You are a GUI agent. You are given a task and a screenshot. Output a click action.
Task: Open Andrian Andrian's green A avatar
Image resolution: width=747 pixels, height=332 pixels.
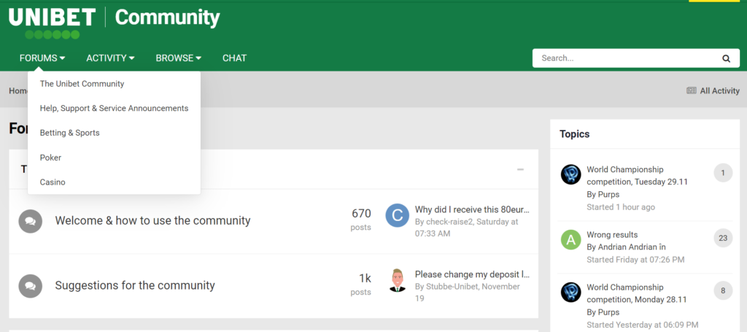[x=570, y=239]
